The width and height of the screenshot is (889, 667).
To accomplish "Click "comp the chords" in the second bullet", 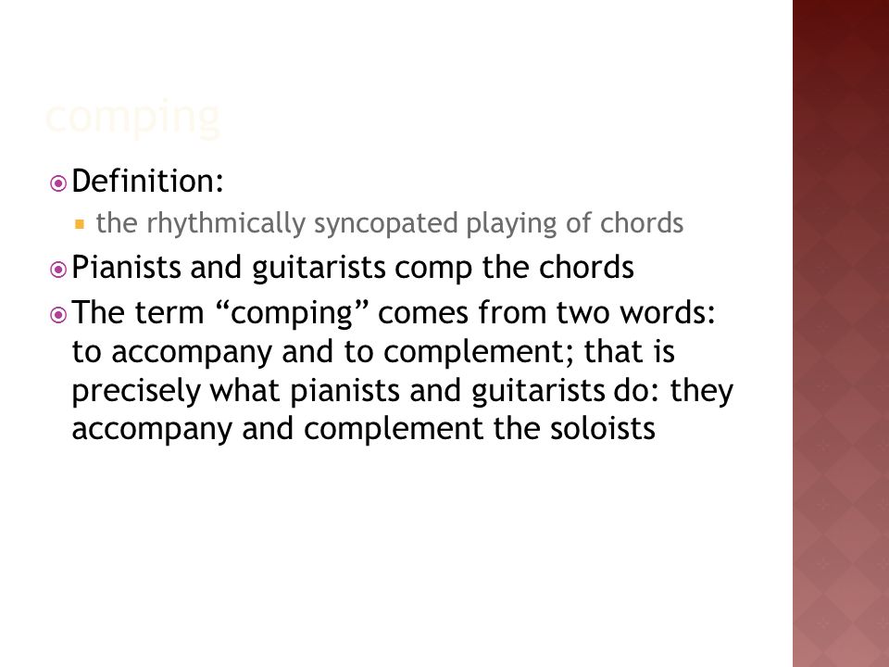I will coord(514,268).
